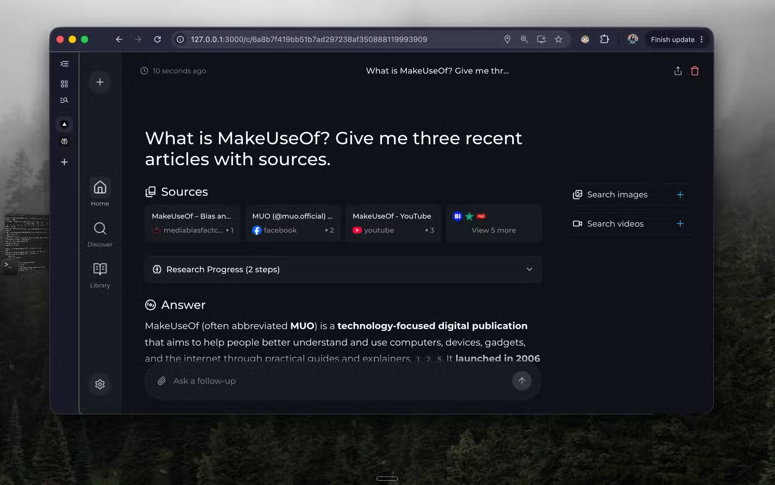Image resolution: width=775 pixels, height=485 pixels.
Task: Click the list search icon in left strip
Action: pos(64,100)
